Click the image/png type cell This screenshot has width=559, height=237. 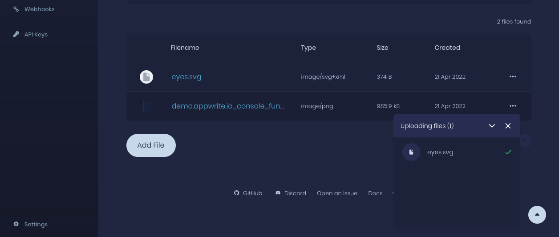tap(317, 106)
